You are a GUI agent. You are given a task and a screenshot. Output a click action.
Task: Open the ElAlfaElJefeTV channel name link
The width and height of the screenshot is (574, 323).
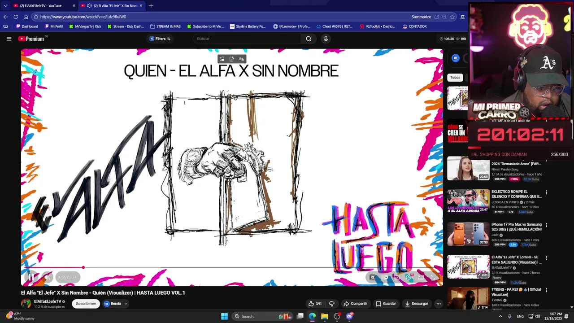pos(48,301)
